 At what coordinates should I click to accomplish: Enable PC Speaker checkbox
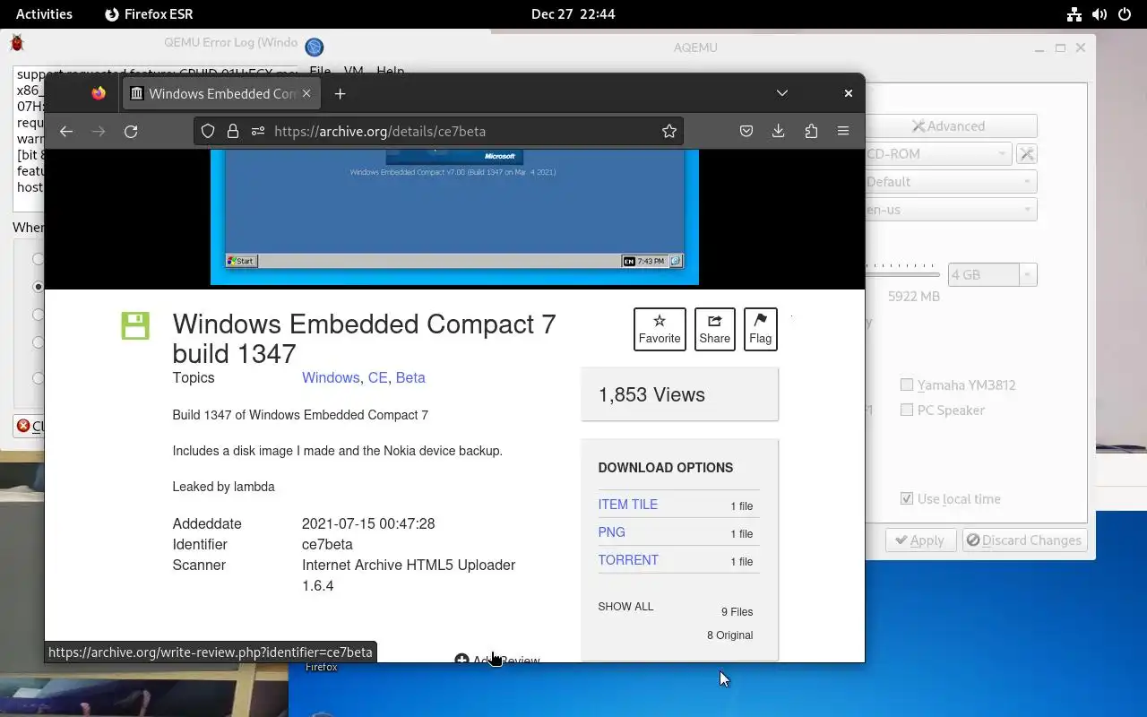point(907,410)
